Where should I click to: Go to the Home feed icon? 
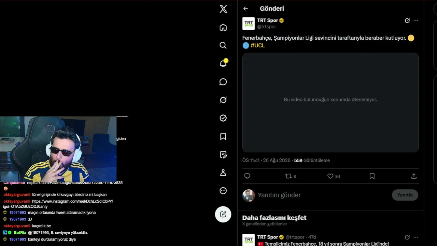click(223, 27)
